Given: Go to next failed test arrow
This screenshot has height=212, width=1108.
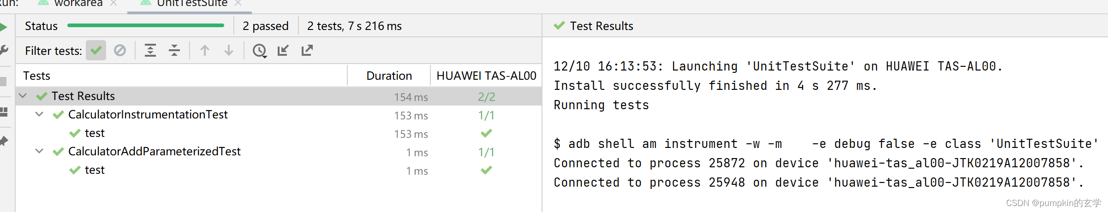Looking at the screenshot, I should click(x=229, y=50).
